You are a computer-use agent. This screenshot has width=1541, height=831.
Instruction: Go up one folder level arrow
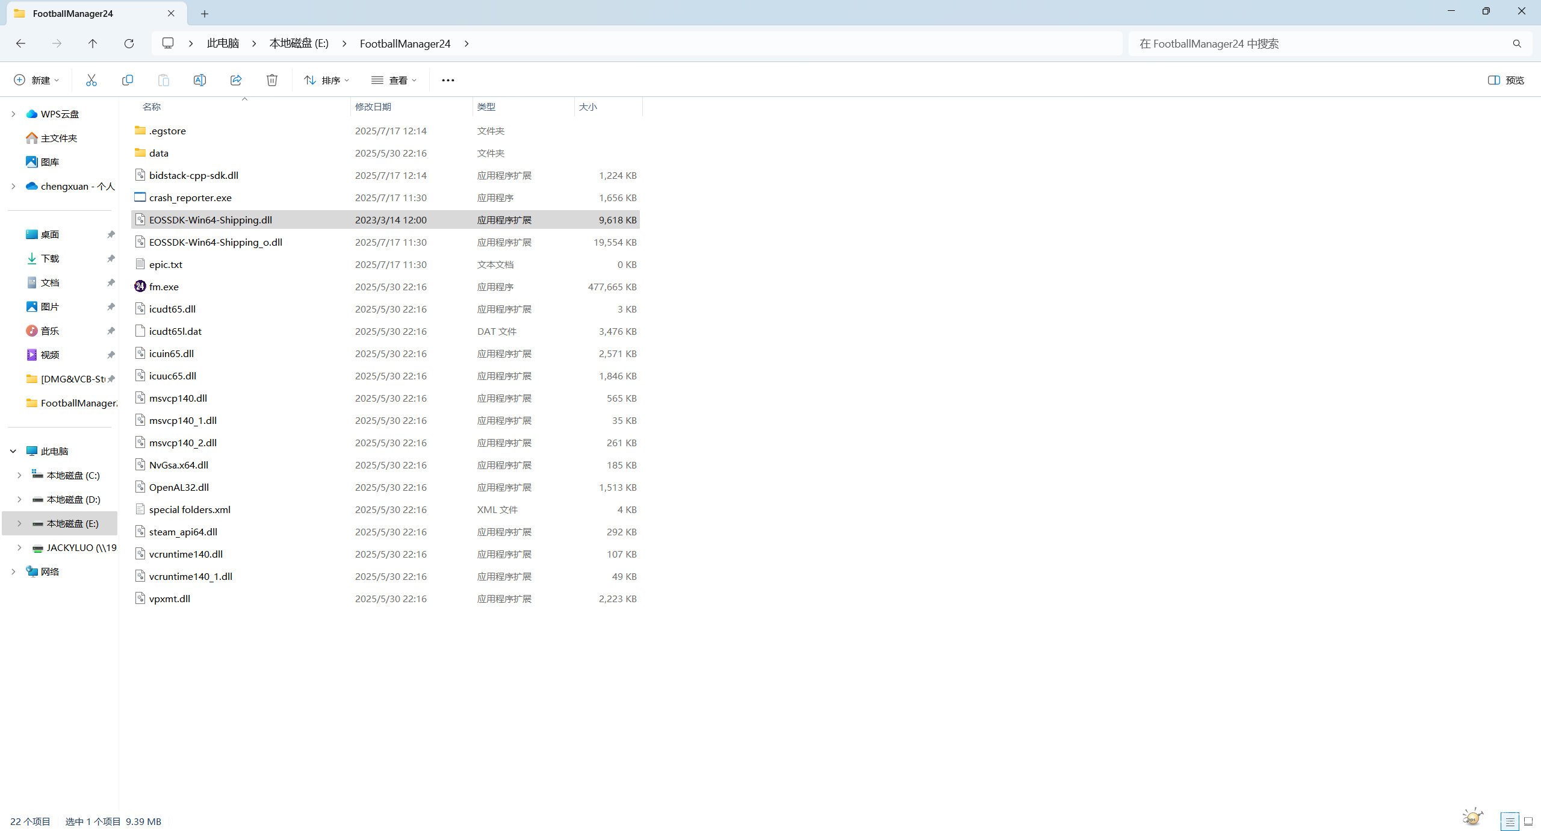[x=93, y=43]
